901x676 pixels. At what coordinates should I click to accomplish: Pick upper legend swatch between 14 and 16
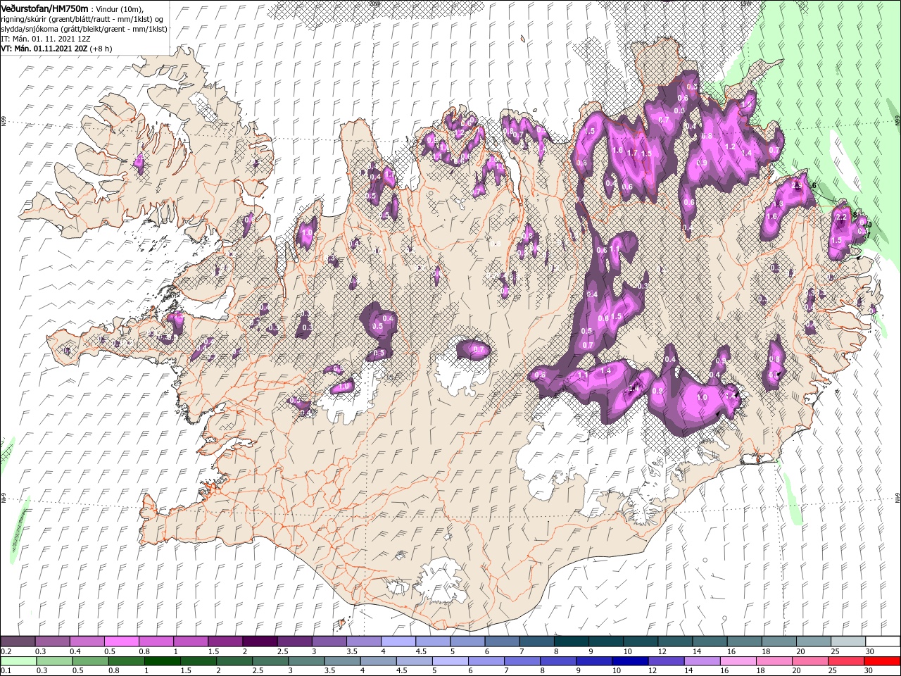(x=710, y=641)
